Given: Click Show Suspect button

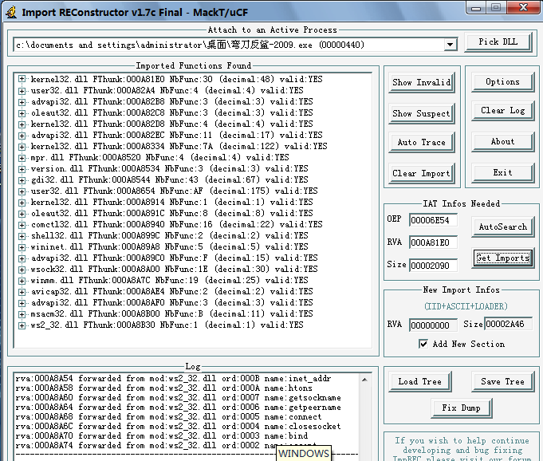Looking at the screenshot, I should (x=422, y=113).
